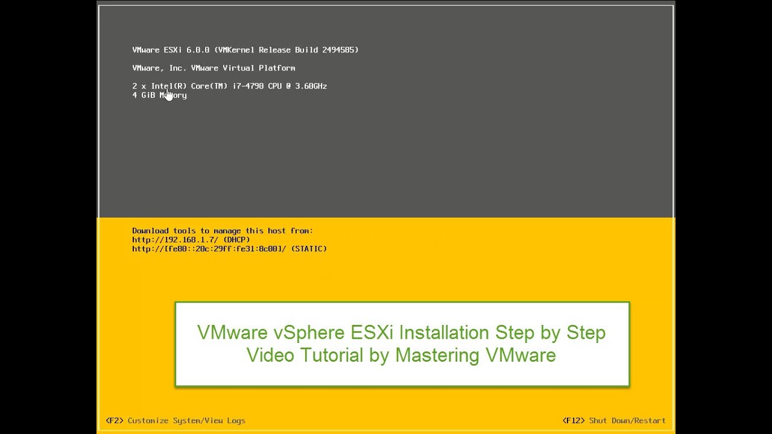Click the Download tools to manage text
Viewport: 772px width, 434px height.
pyautogui.click(x=223, y=231)
